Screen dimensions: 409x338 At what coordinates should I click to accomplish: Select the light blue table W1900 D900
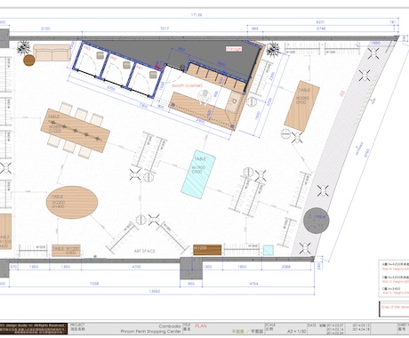198,174
